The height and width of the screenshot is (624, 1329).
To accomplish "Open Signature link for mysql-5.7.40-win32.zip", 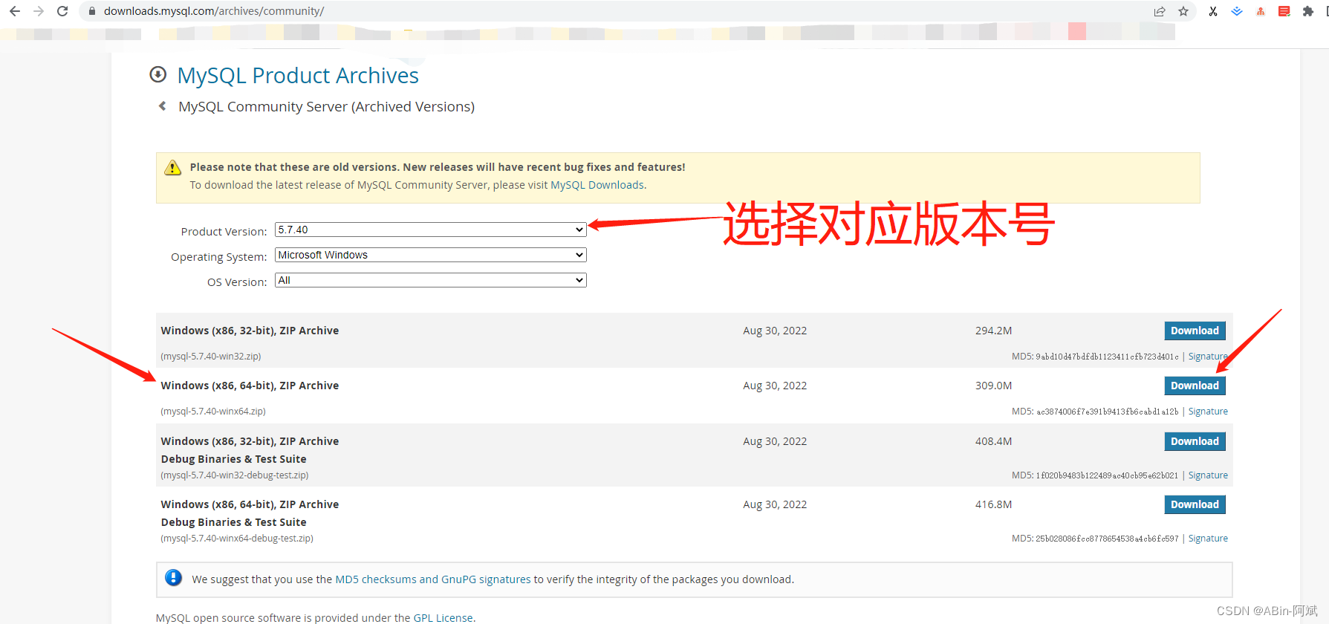I will (x=1208, y=357).
